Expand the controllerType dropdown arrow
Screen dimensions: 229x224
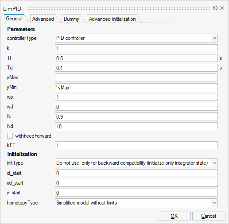[x=214, y=38]
